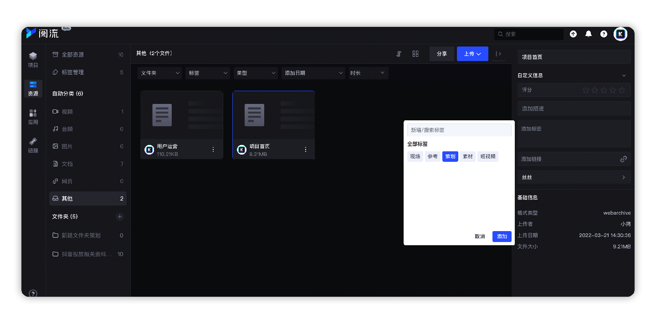The image size is (656, 330).
Task: Show 音频 category
Action: coord(88,129)
